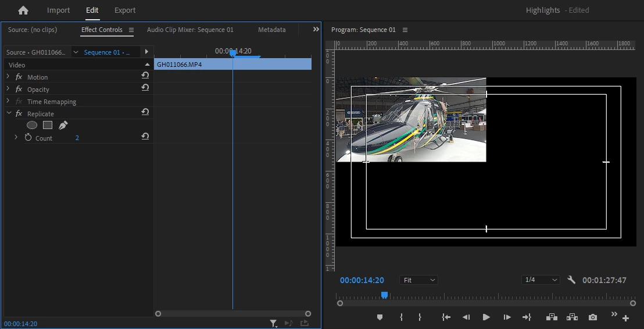Image resolution: width=644 pixels, height=329 pixels.
Task: Select the free draw bezier pen mask tool
Action: point(63,125)
